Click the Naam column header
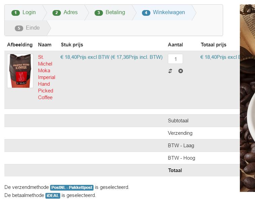The width and height of the screenshot is (255, 202). coord(45,45)
